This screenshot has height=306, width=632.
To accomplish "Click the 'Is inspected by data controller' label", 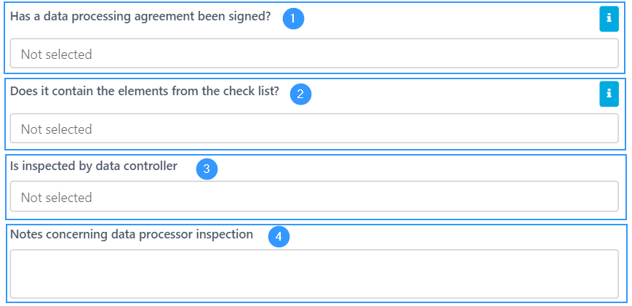I will click(94, 166).
